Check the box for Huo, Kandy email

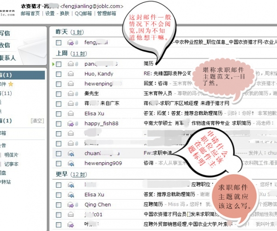point(59,74)
